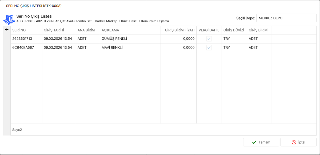
Task: Click the green checkmark on Tamam button
Action: (x=254, y=142)
